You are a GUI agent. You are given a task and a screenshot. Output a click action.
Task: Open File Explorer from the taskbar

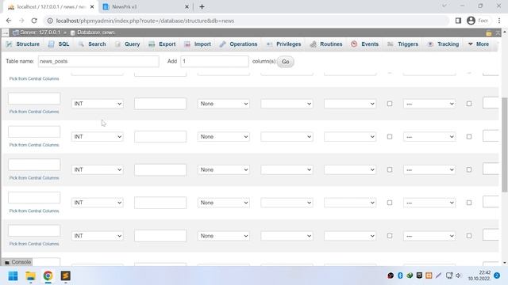coord(30,276)
